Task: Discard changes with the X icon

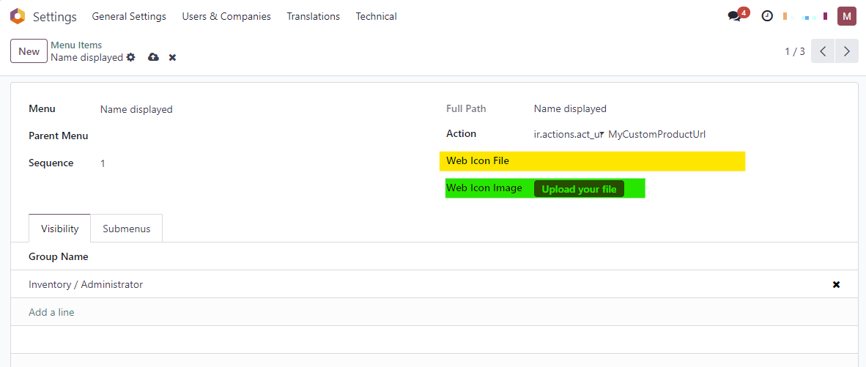Action: click(x=172, y=57)
